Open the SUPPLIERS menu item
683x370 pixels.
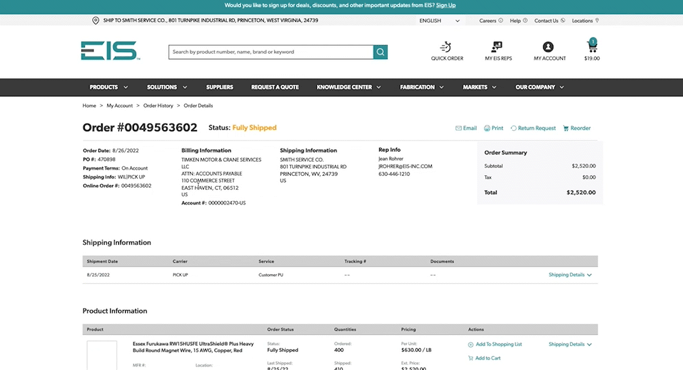coord(220,87)
